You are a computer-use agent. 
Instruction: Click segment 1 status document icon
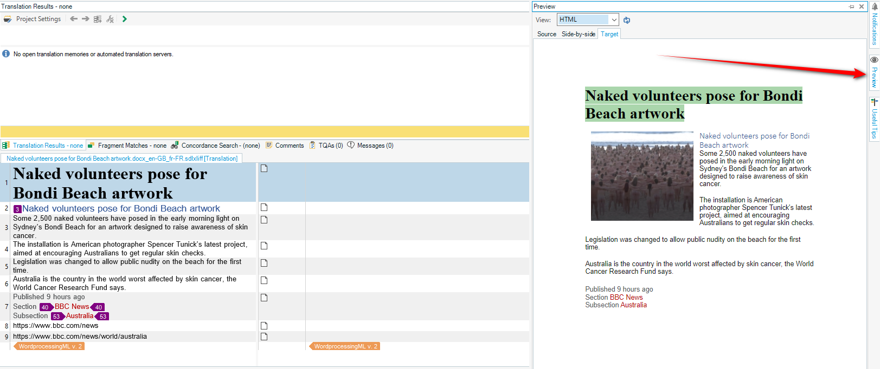tap(264, 168)
